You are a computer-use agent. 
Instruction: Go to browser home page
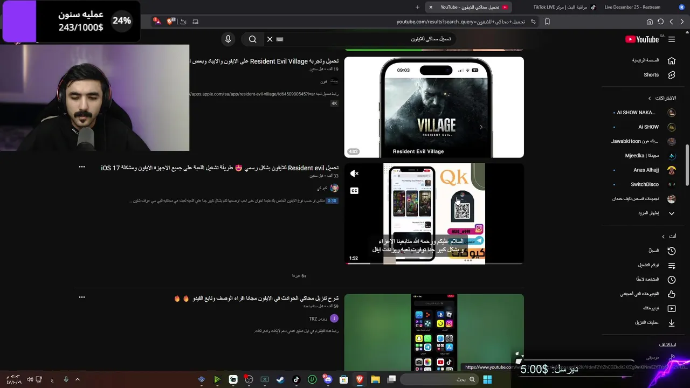point(650,22)
